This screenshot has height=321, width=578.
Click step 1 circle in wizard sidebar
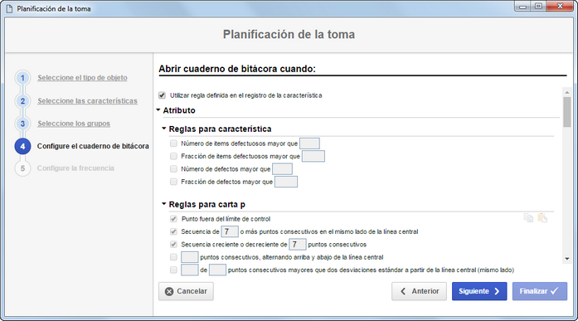[x=22, y=78]
